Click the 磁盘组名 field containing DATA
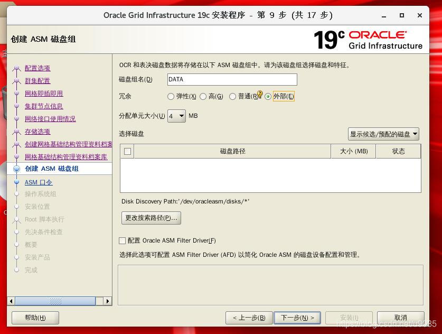442x334 pixels. click(x=232, y=80)
